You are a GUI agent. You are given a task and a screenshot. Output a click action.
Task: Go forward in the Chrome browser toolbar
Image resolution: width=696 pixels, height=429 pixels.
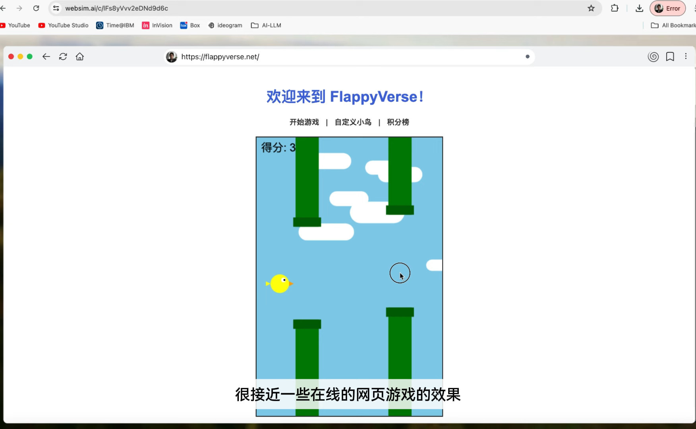(x=19, y=8)
